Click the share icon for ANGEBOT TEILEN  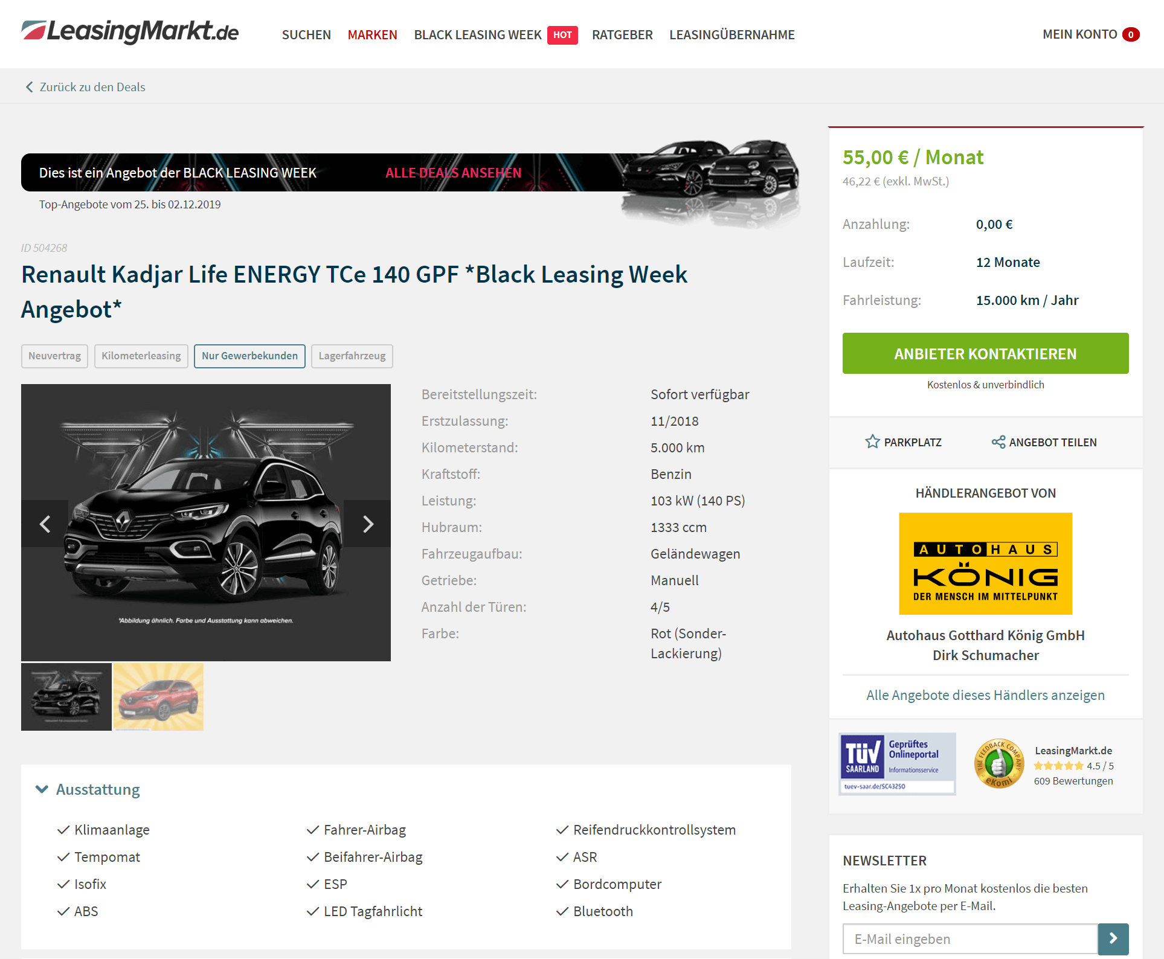[998, 442]
